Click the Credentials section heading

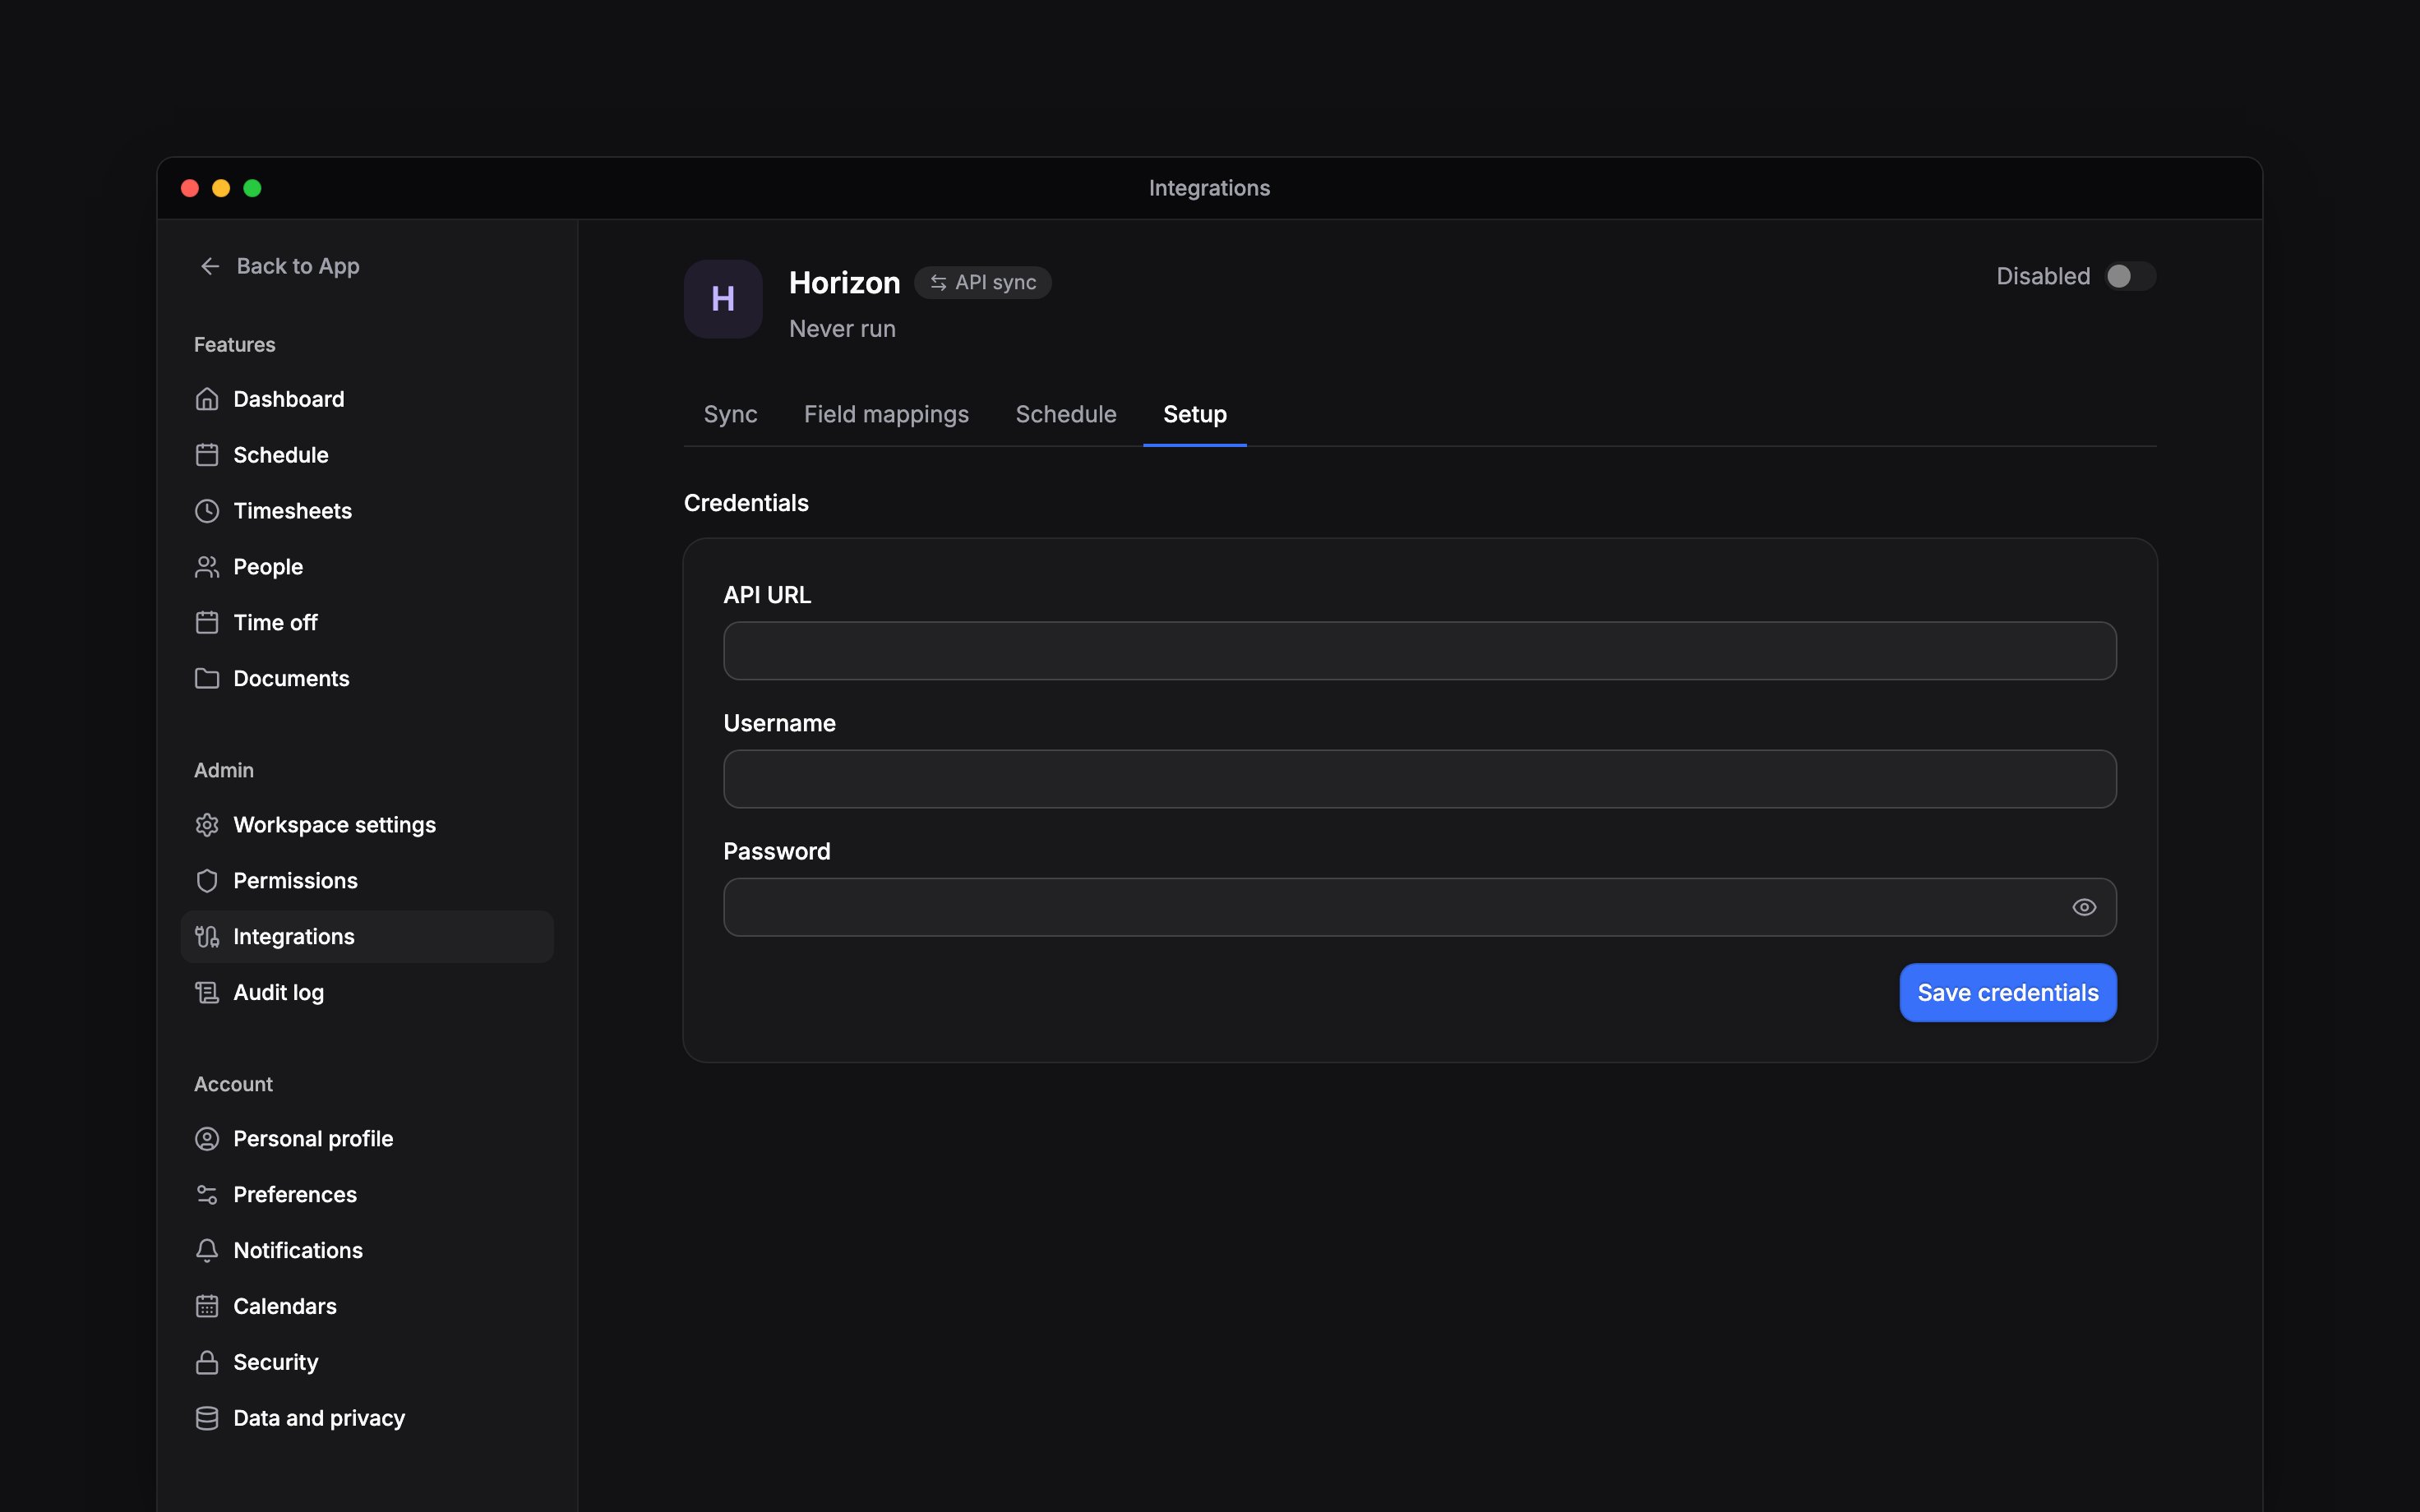coord(746,503)
